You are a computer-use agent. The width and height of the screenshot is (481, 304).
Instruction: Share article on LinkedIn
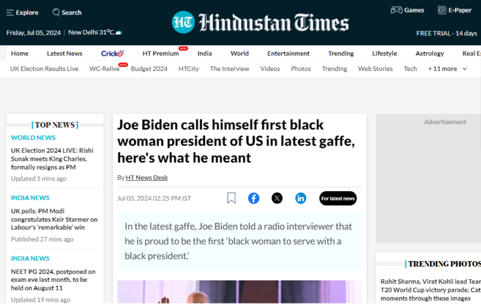[x=301, y=198]
